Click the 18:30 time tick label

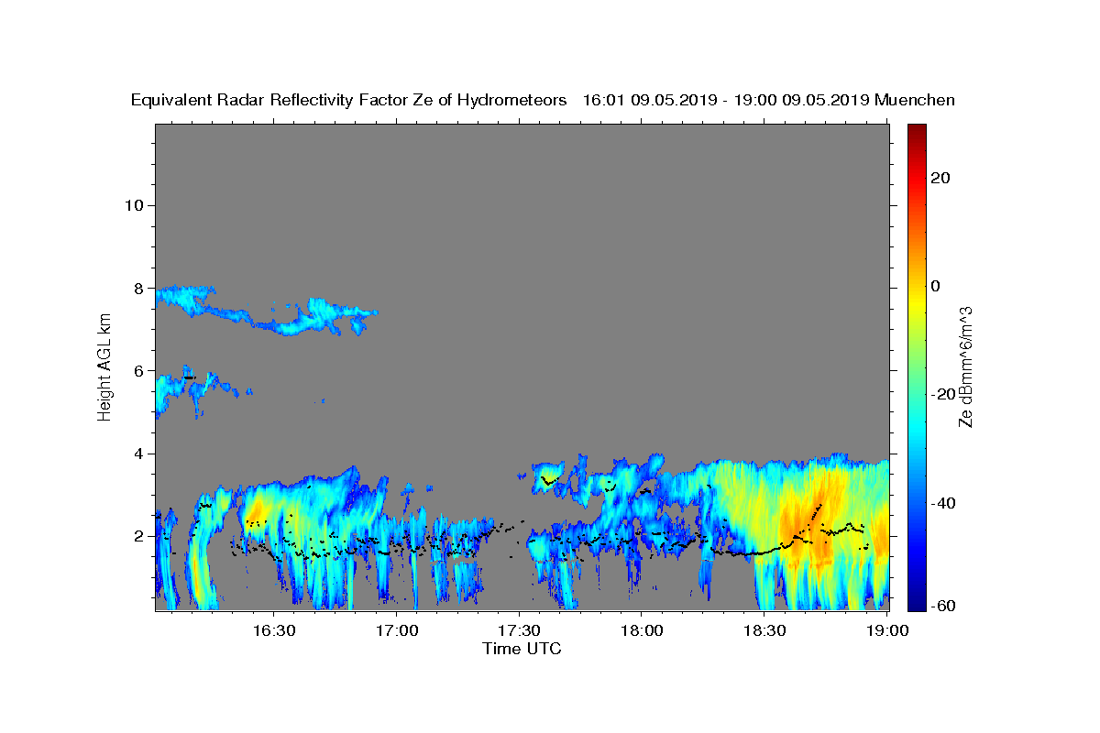764,631
